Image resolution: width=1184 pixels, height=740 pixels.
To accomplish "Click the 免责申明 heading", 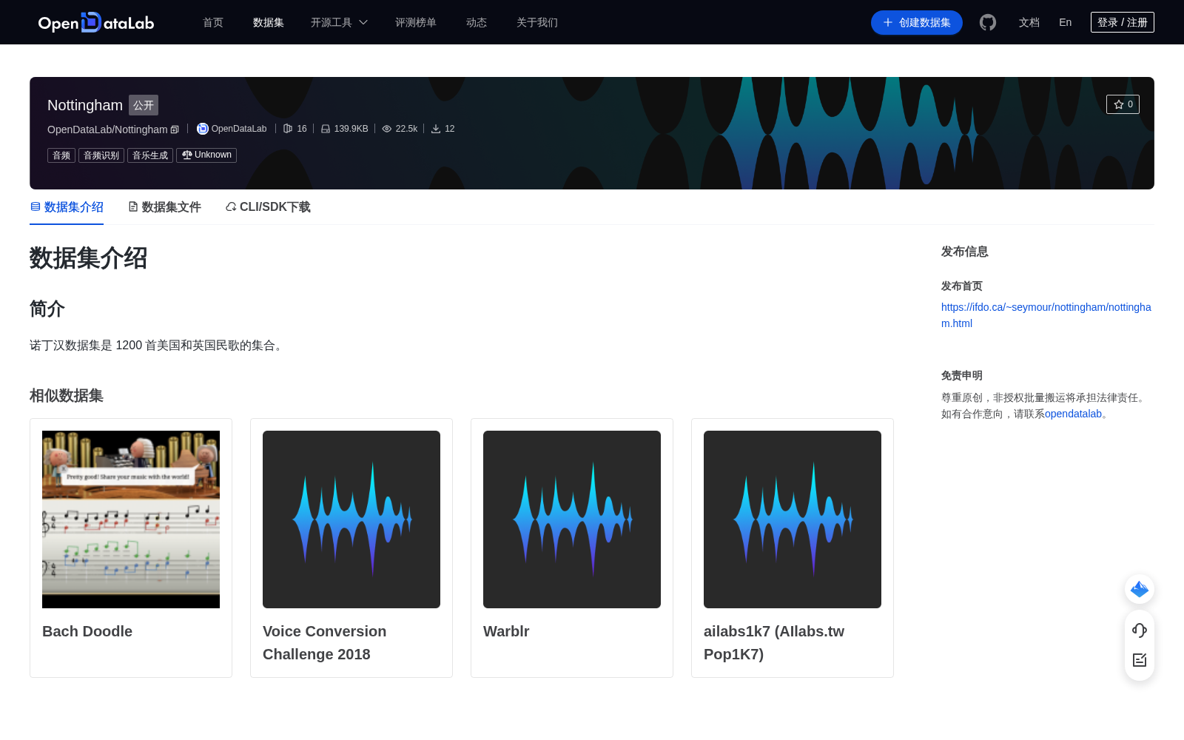I will 962,375.
